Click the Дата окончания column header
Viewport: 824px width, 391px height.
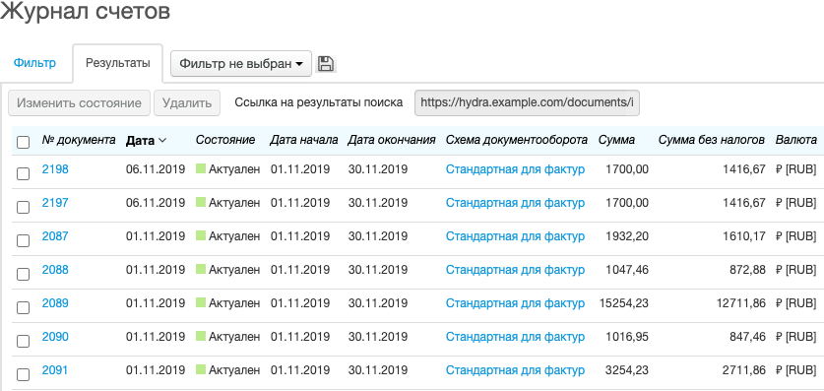point(392,140)
